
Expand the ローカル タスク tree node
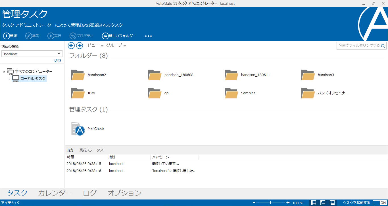9,79
